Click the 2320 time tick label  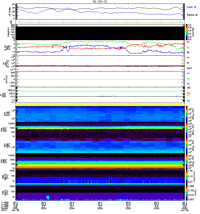pyautogui.click(x=128, y=208)
